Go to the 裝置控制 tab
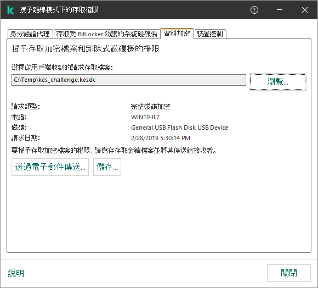The height and width of the screenshot is (288, 318). (x=210, y=34)
